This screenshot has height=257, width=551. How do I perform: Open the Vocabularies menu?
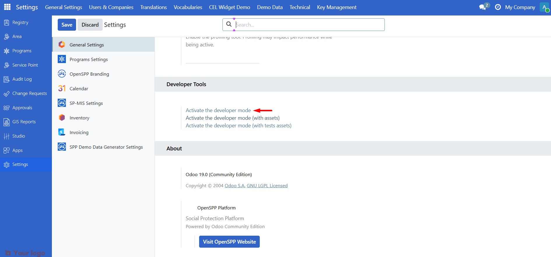(188, 7)
